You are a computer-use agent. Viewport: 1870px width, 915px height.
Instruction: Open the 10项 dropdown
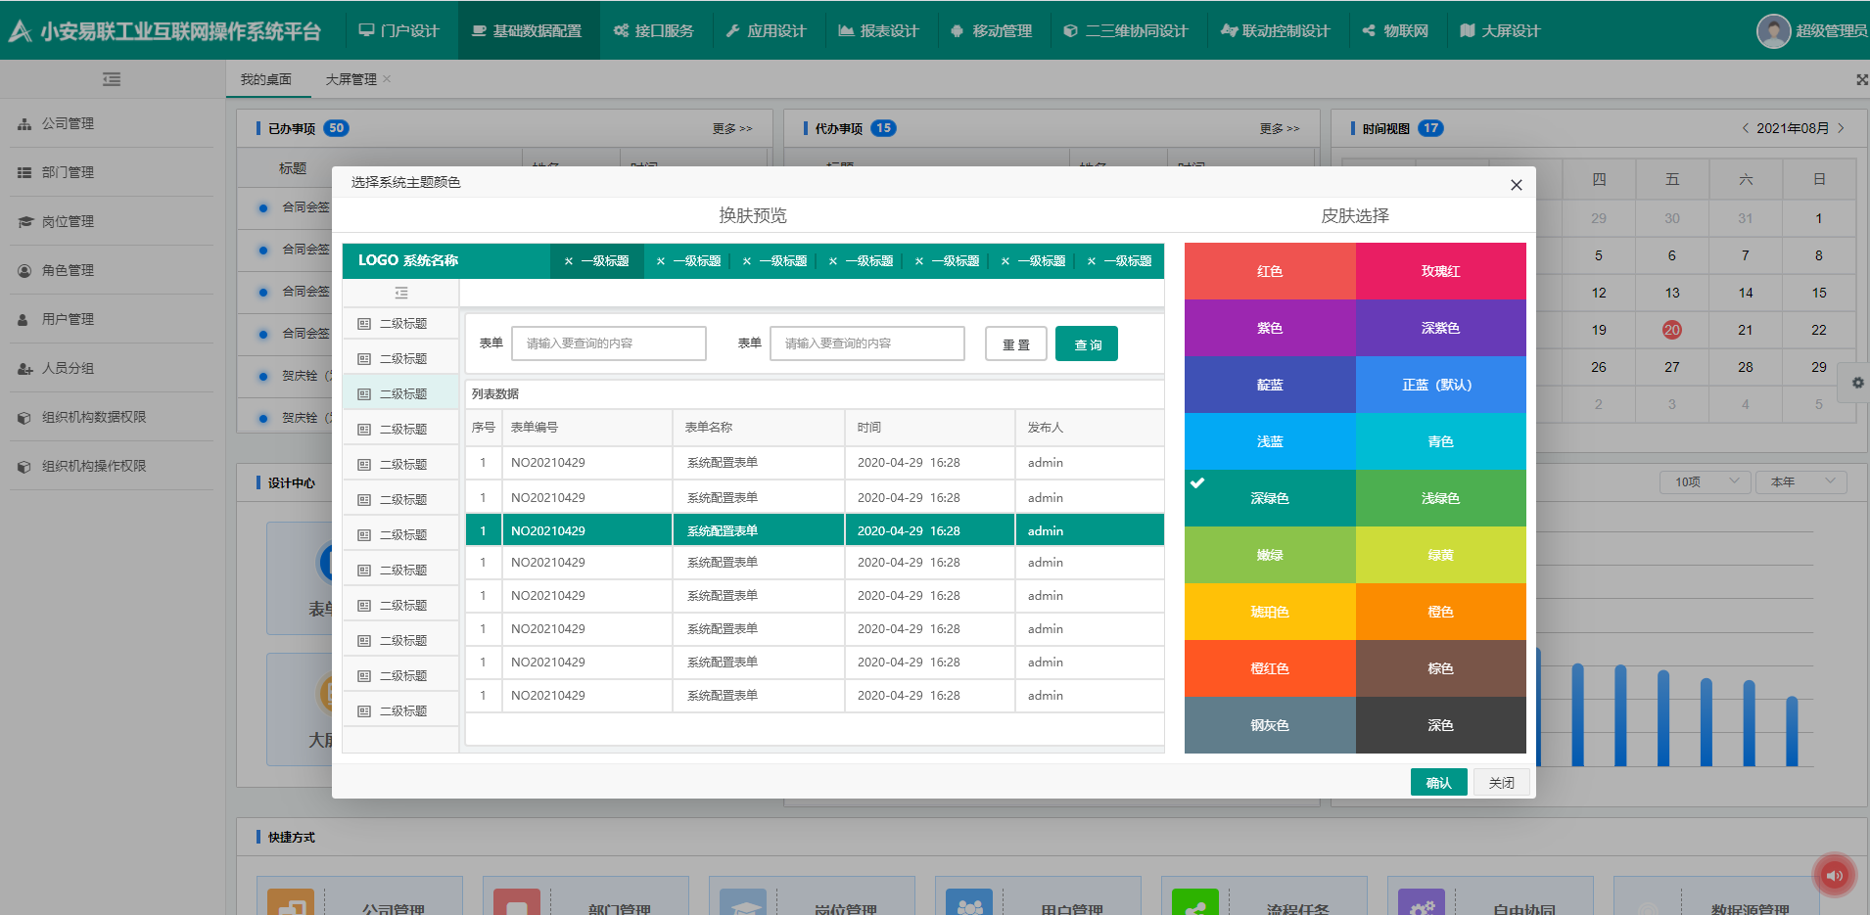pos(1705,481)
